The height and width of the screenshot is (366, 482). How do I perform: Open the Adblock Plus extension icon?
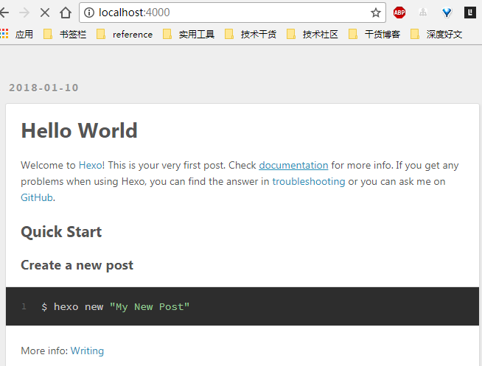[x=399, y=13]
